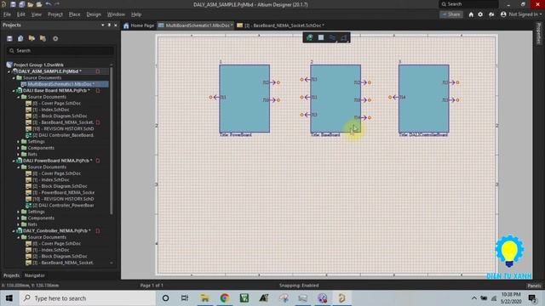
Task: Expand the Nets folder under DALI Base Board
Action: (19, 155)
